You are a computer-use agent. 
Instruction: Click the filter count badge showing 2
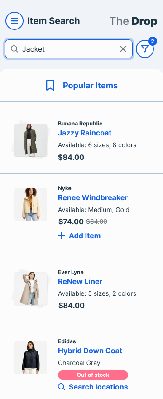click(152, 41)
